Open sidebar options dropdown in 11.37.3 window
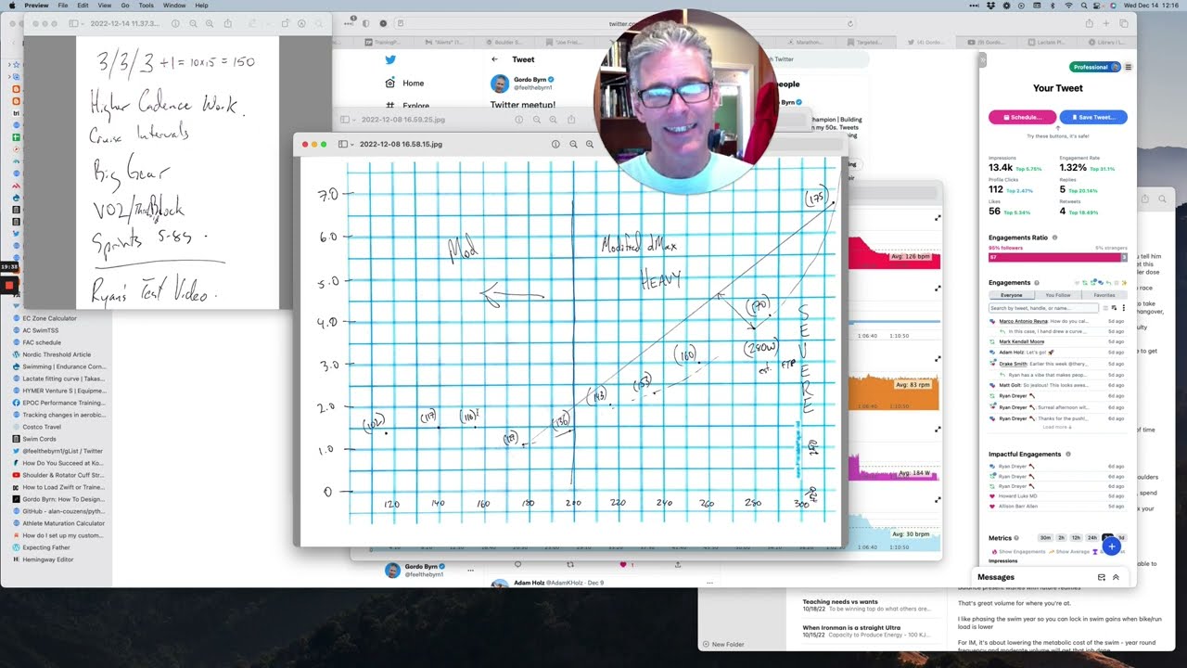This screenshot has width=1187, height=668. coord(84,23)
